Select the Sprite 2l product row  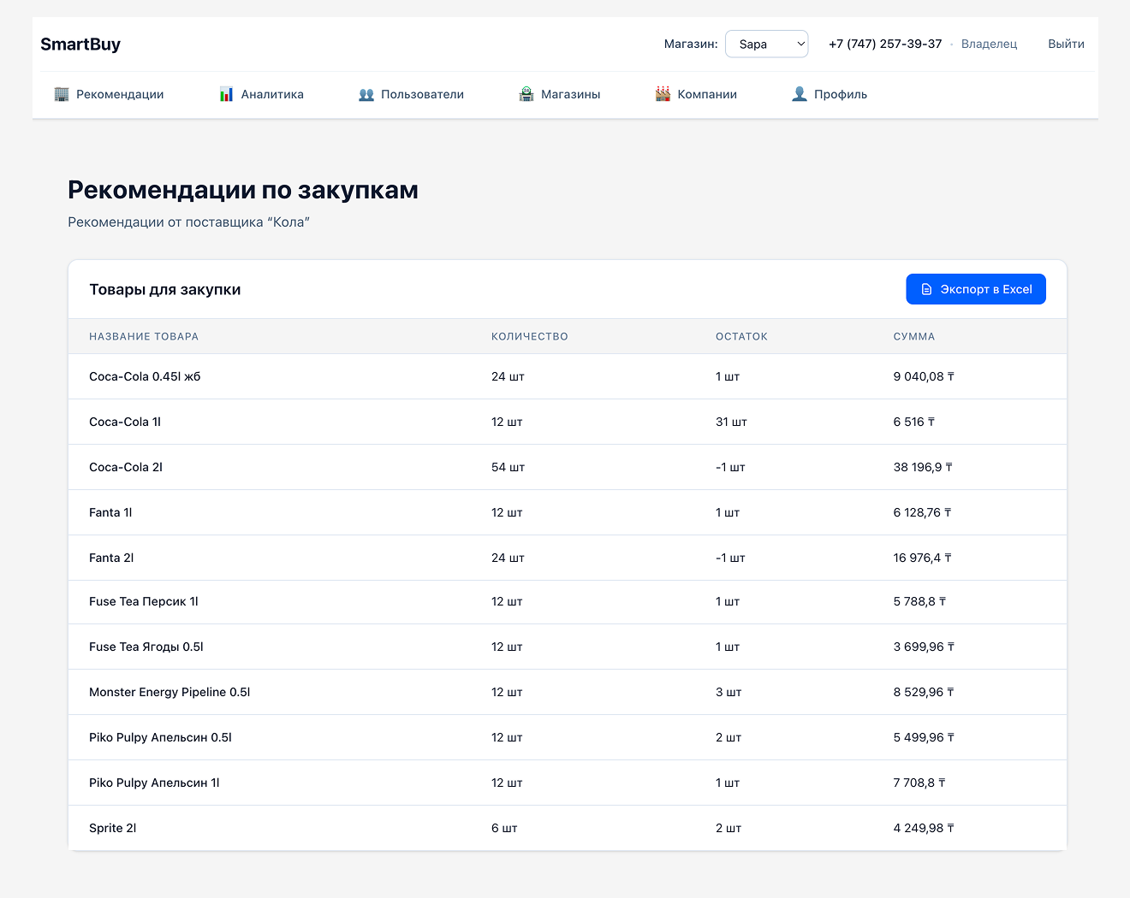(x=113, y=828)
